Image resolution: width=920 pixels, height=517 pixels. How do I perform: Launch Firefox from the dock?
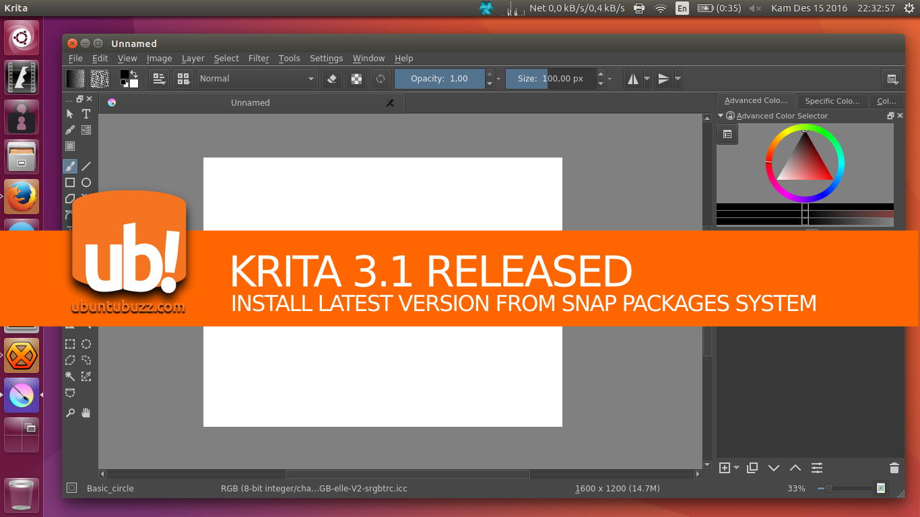tap(21, 197)
